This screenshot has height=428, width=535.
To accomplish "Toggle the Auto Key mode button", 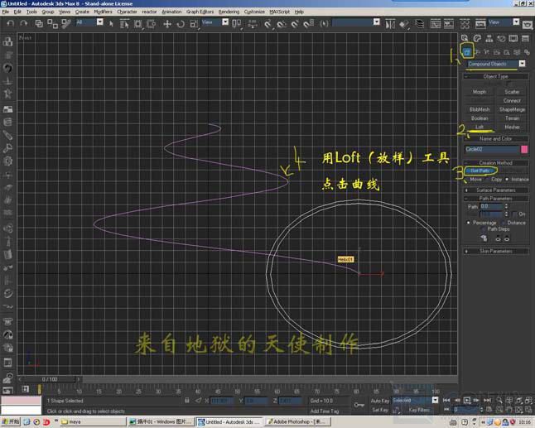I will (380, 401).
